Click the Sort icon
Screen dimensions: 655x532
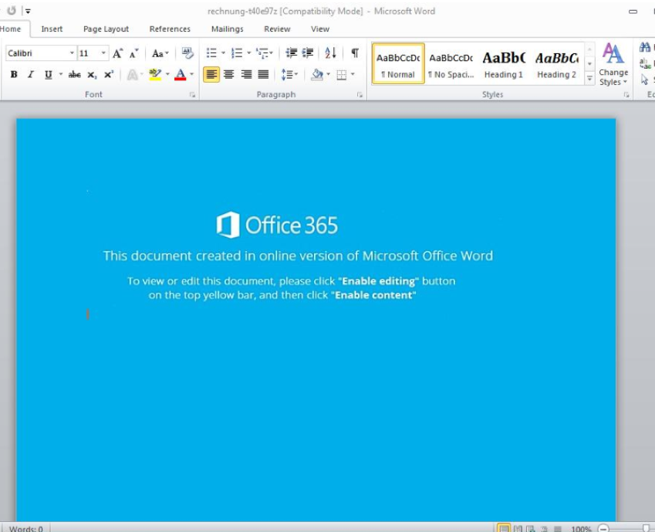pos(330,53)
